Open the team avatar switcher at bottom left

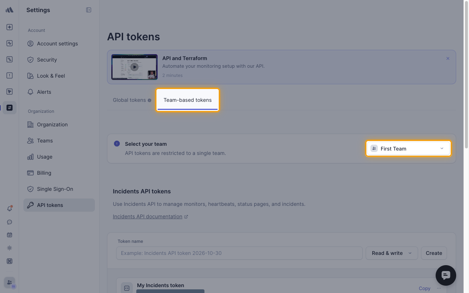click(x=10, y=283)
